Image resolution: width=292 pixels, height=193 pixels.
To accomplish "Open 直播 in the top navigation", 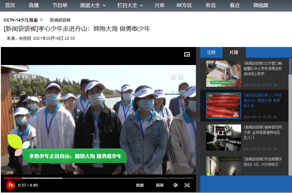I will [x=34, y=6].
